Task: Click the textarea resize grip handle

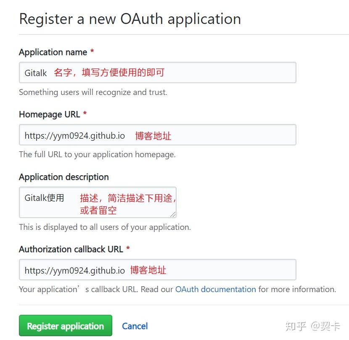Action: (x=173, y=215)
